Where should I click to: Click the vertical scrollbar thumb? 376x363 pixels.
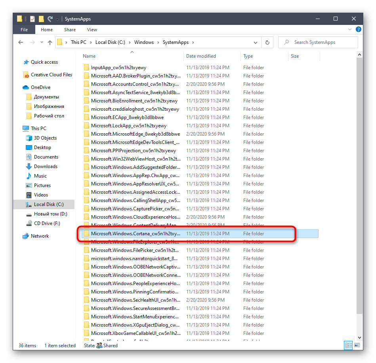coord(359,186)
